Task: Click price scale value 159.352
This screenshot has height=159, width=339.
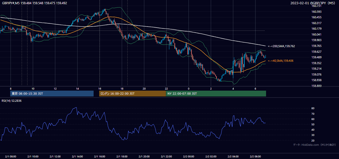Action: click(x=316, y=63)
